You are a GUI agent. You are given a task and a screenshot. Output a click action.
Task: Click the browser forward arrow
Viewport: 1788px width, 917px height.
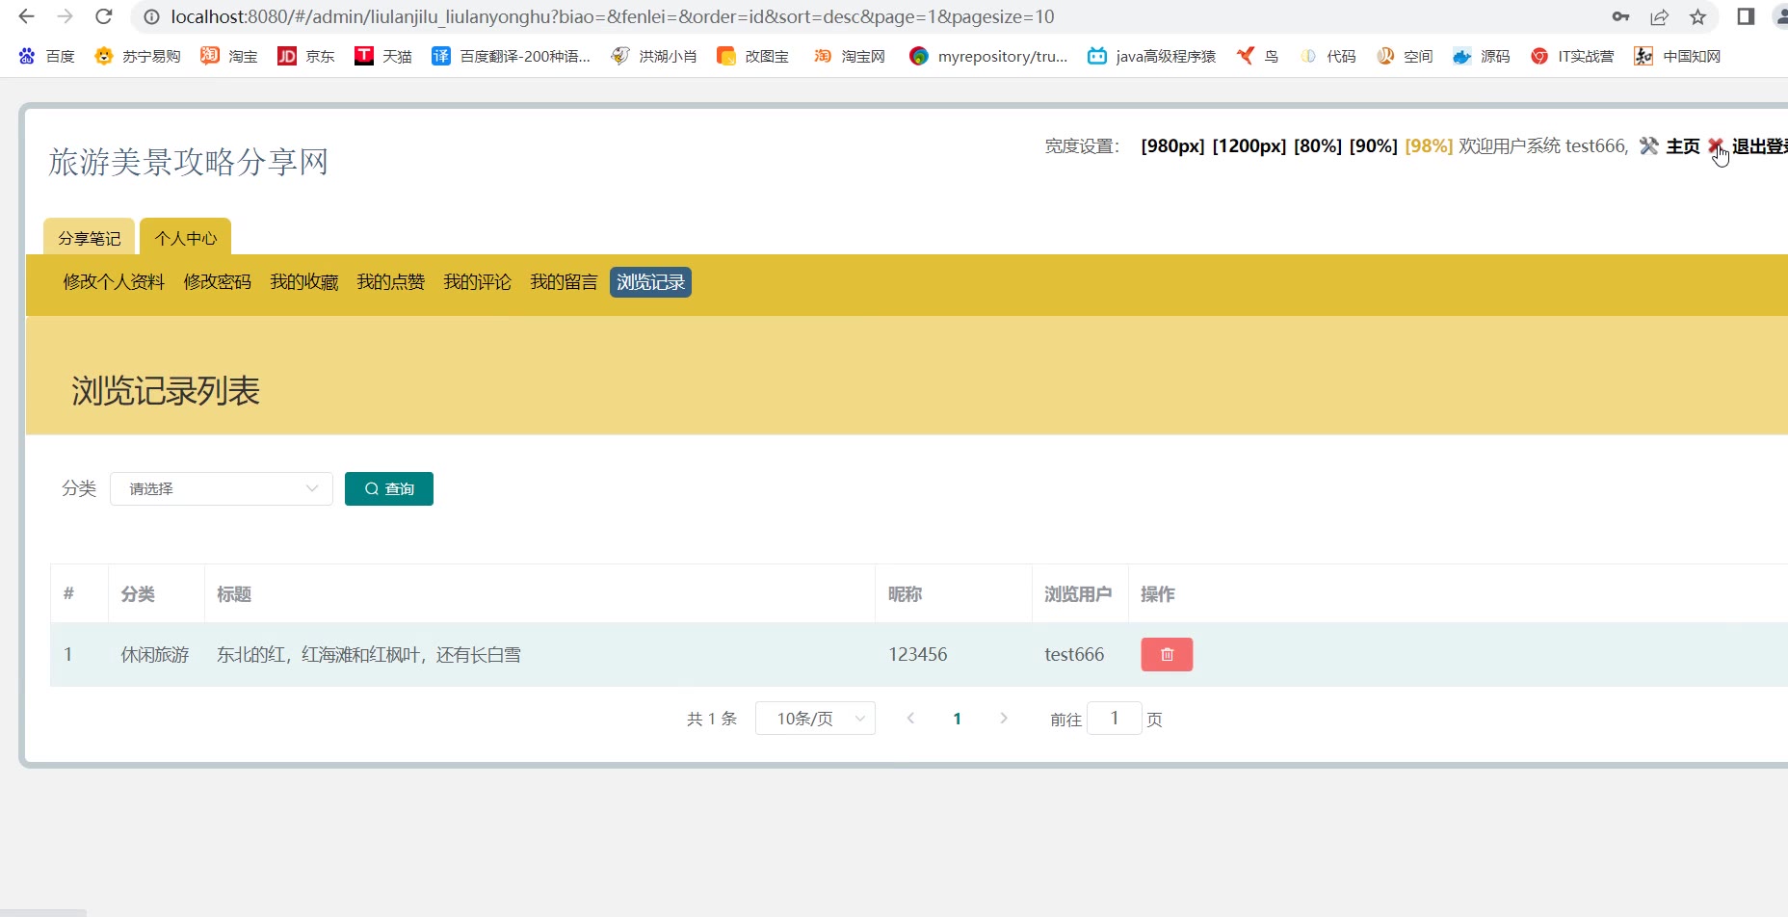[x=65, y=16]
